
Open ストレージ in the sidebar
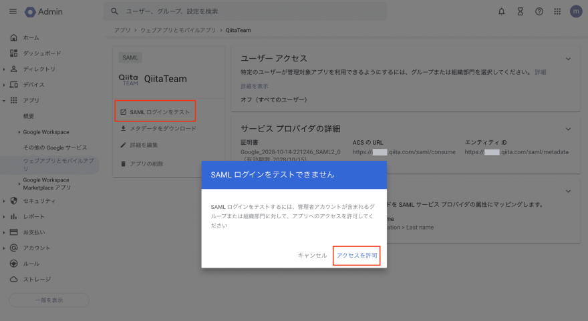[x=37, y=280]
